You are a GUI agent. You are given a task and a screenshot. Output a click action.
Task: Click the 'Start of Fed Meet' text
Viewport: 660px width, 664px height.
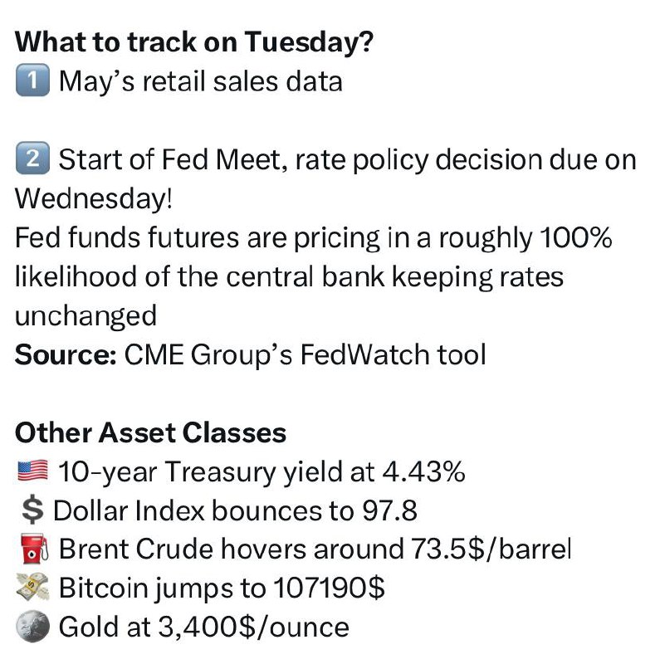(x=170, y=159)
